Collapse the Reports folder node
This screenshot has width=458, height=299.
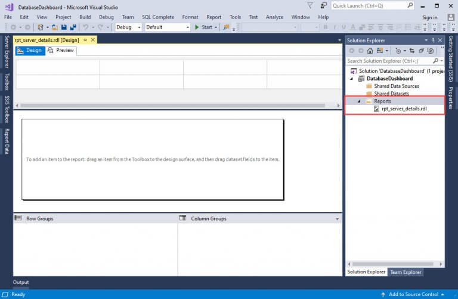point(359,101)
